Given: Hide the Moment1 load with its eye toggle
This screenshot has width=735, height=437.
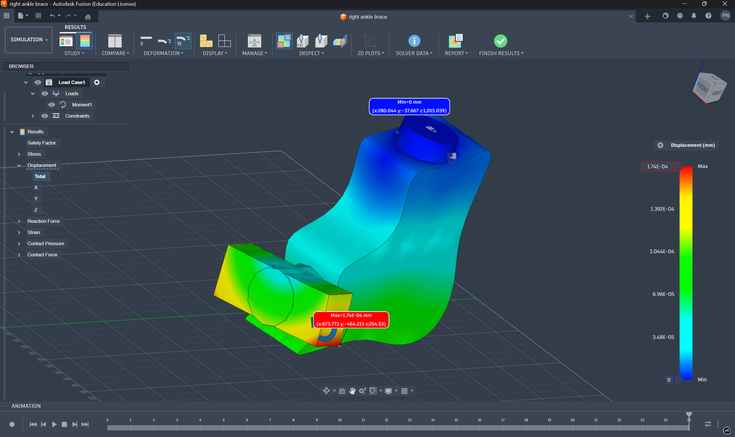Looking at the screenshot, I should tap(52, 105).
